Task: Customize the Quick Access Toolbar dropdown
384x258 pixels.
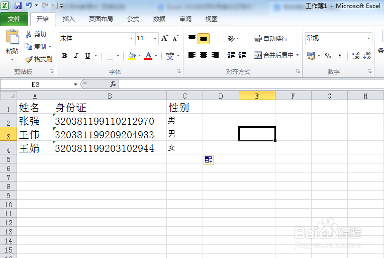Action: 61,6
